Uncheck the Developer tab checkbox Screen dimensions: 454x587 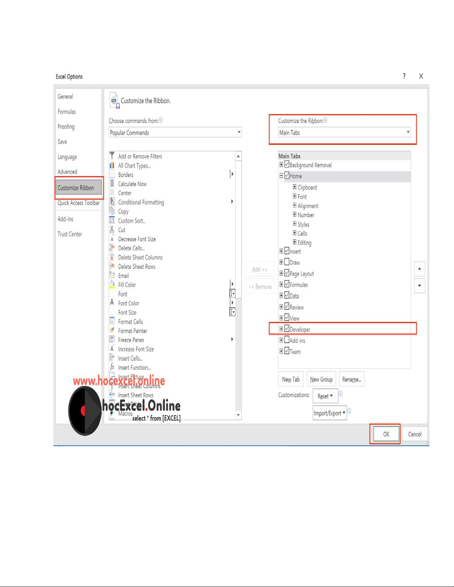point(287,329)
